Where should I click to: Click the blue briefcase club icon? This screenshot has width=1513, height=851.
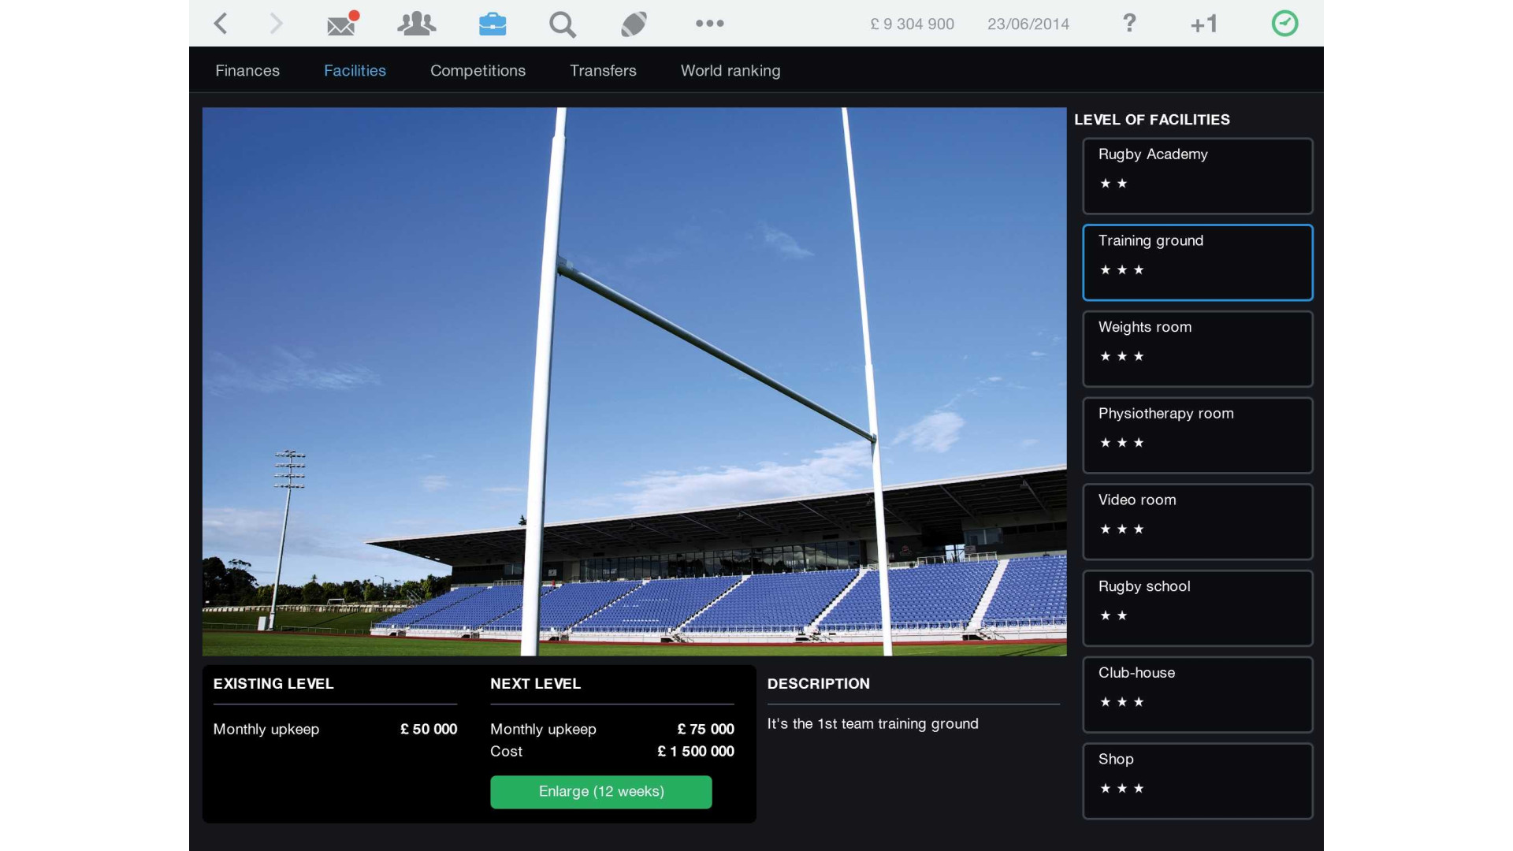493,24
